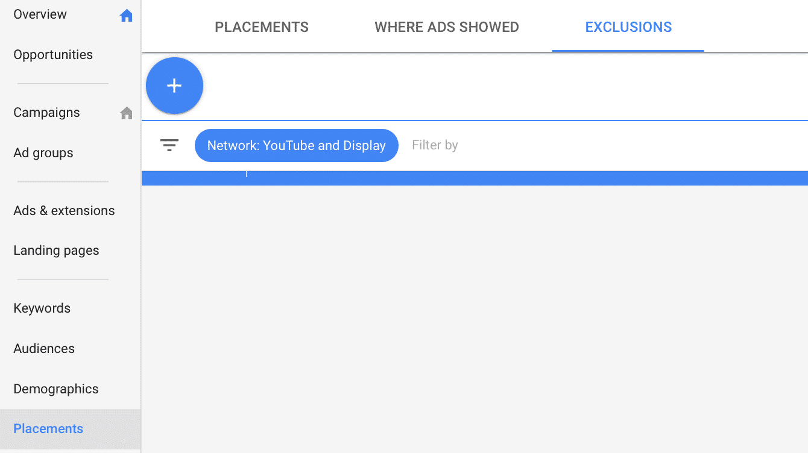
Task: Navigate to Landing pages
Action: pyautogui.click(x=56, y=251)
